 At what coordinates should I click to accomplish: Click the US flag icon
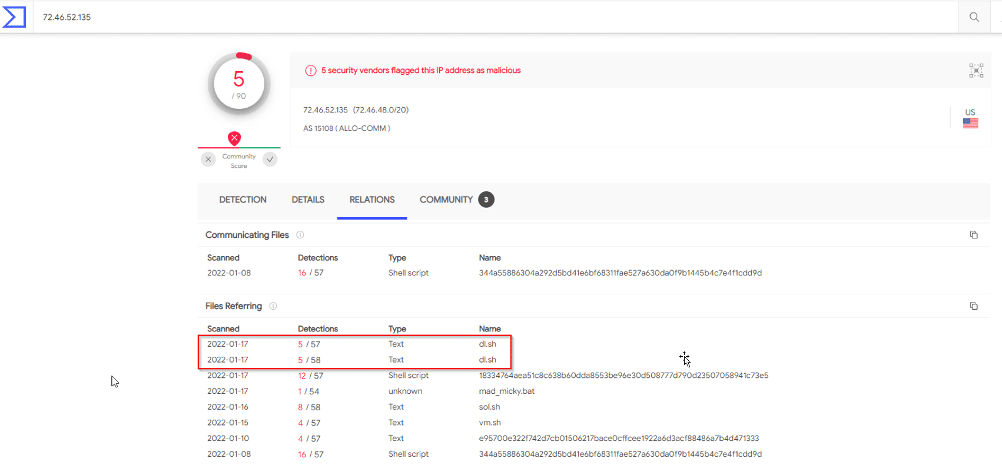(x=971, y=124)
